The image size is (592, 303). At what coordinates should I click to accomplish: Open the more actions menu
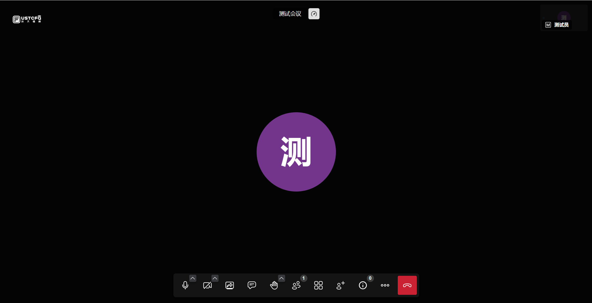(385, 285)
